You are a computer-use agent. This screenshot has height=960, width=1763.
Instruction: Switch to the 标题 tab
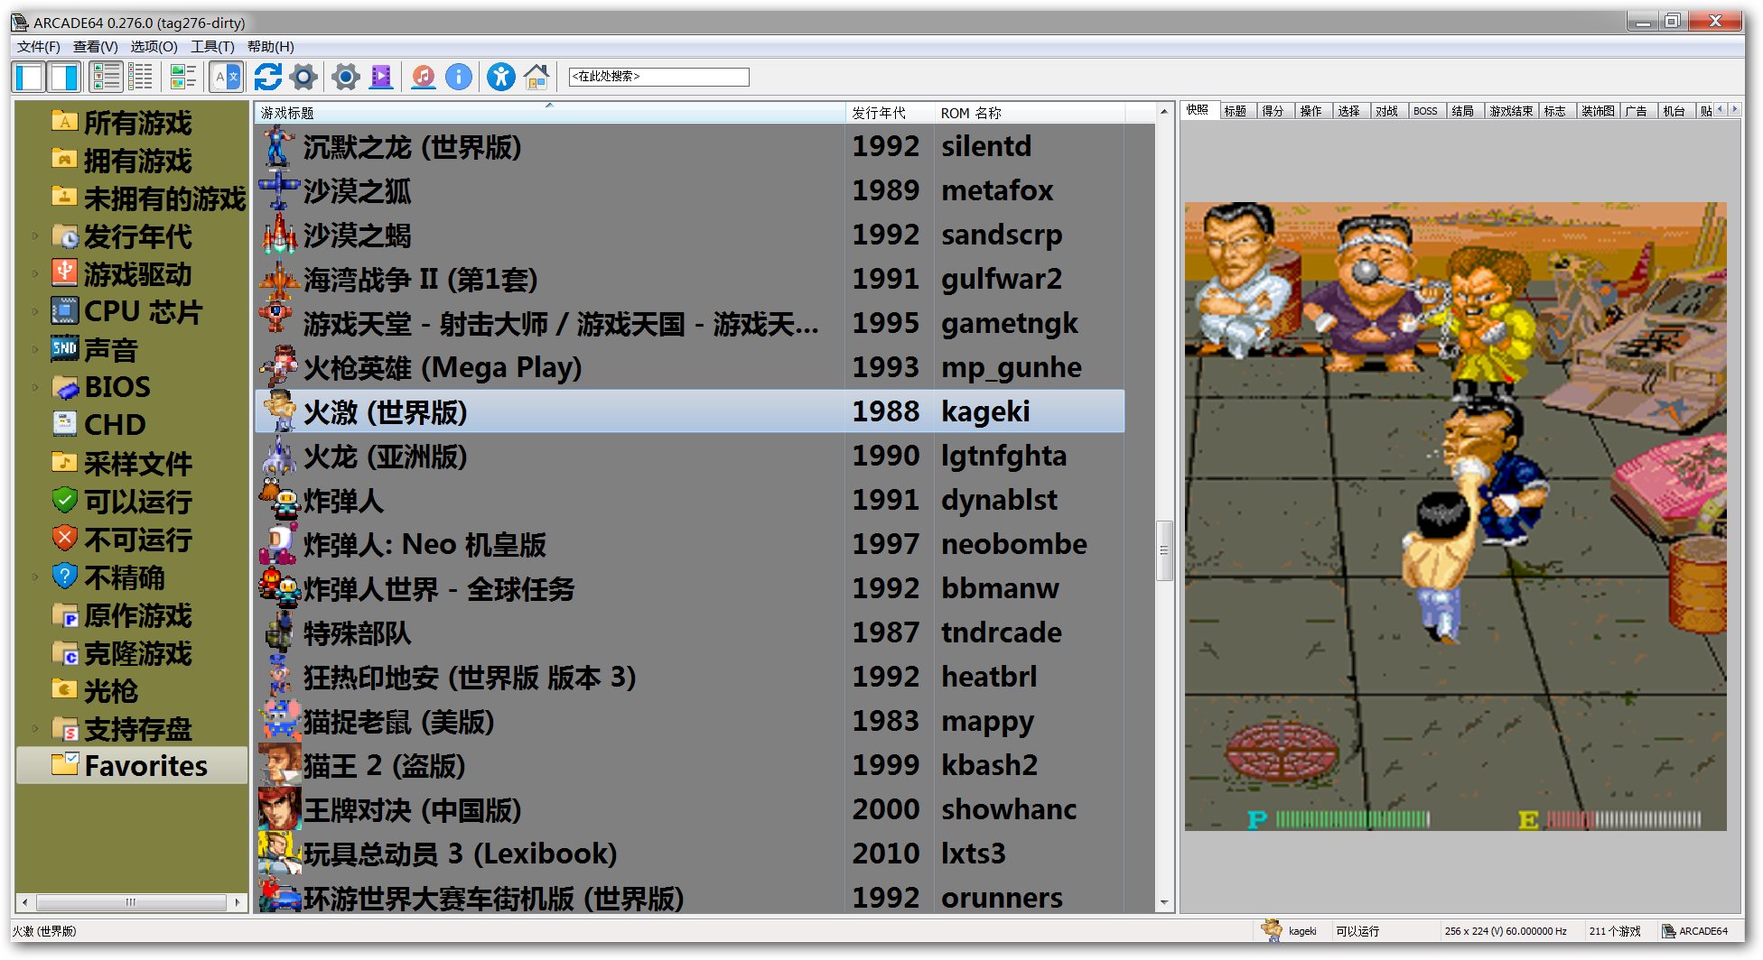pyautogui.click(x=1236, y=111)
